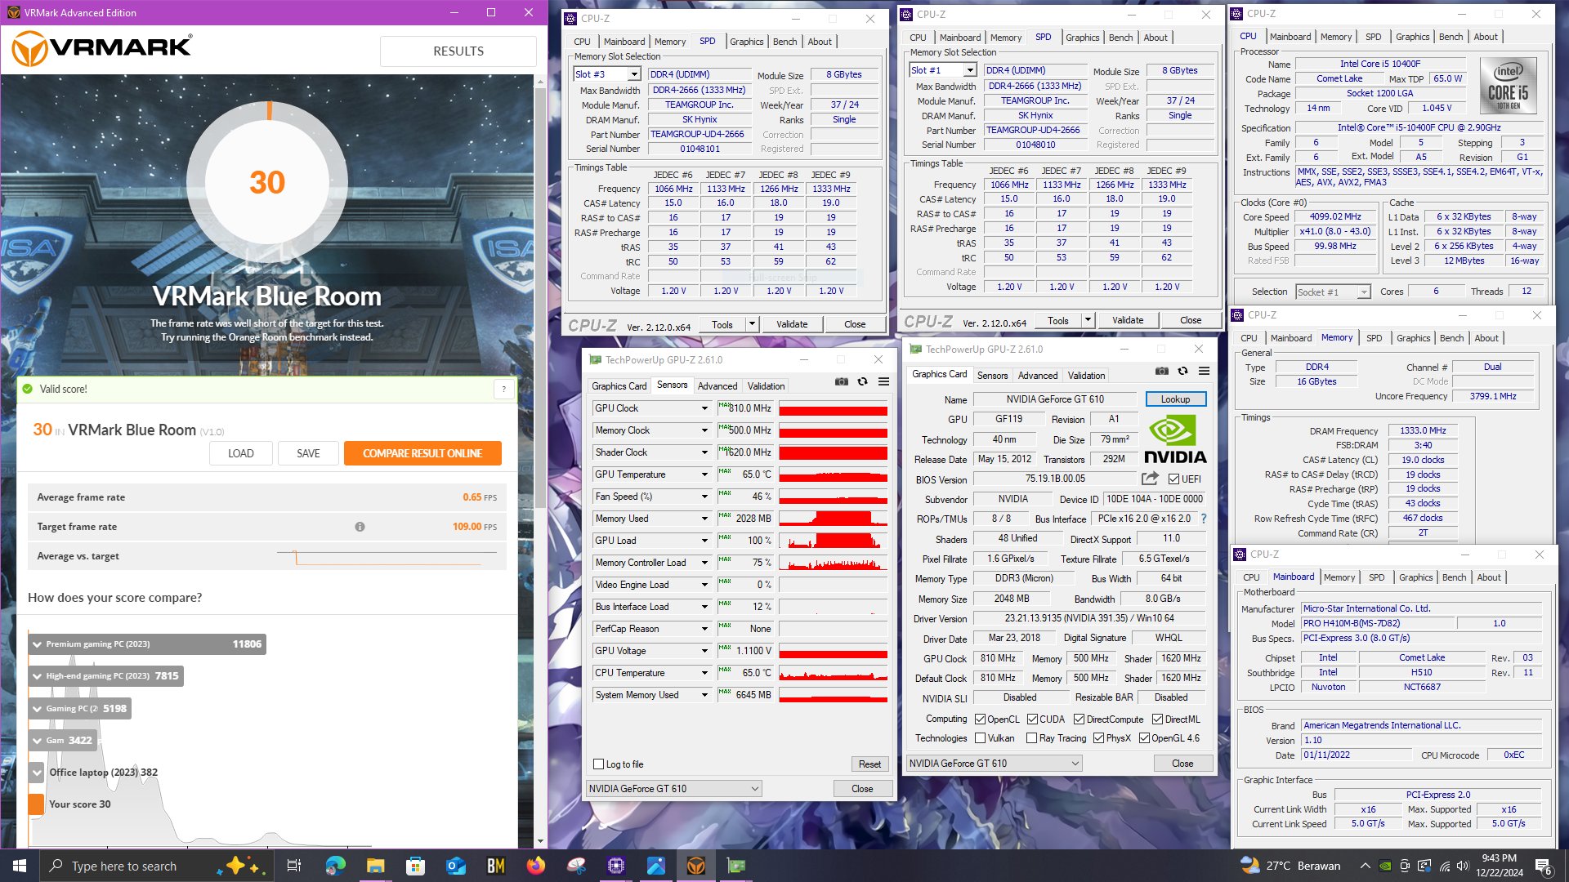This screenshot has width=1569, height=882.
Task: Click COMPARE RESULT ONLINE button
Action: click(422, 453)
